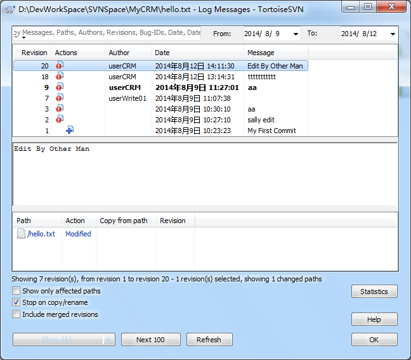Click the blue added icon for revision 1
This screenshot has width=411, height=360.
70,130
